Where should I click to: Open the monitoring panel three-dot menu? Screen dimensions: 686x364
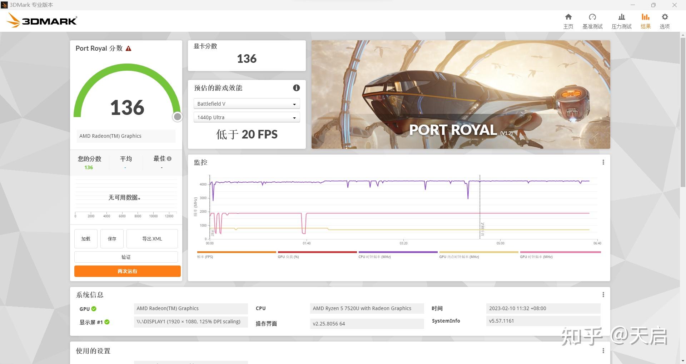(603, 162)
